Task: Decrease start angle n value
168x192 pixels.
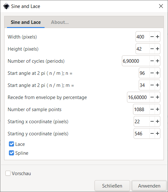Action: 152,73
